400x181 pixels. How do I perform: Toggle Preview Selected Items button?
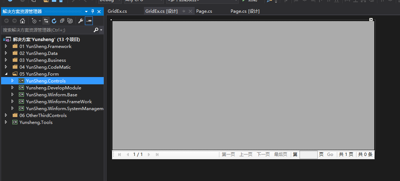[89, 21]
